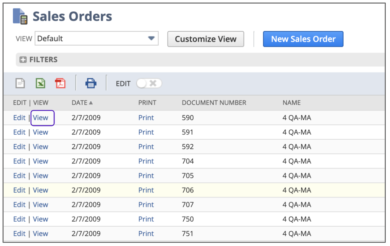The width and height of the screenshot is (390, 246).
Task: Edit sales order 591
Action: pos(19,132)
